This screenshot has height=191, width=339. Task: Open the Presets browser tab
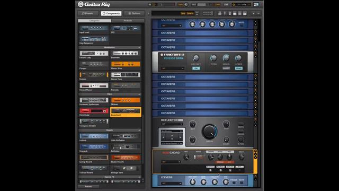tap(88, 13)
